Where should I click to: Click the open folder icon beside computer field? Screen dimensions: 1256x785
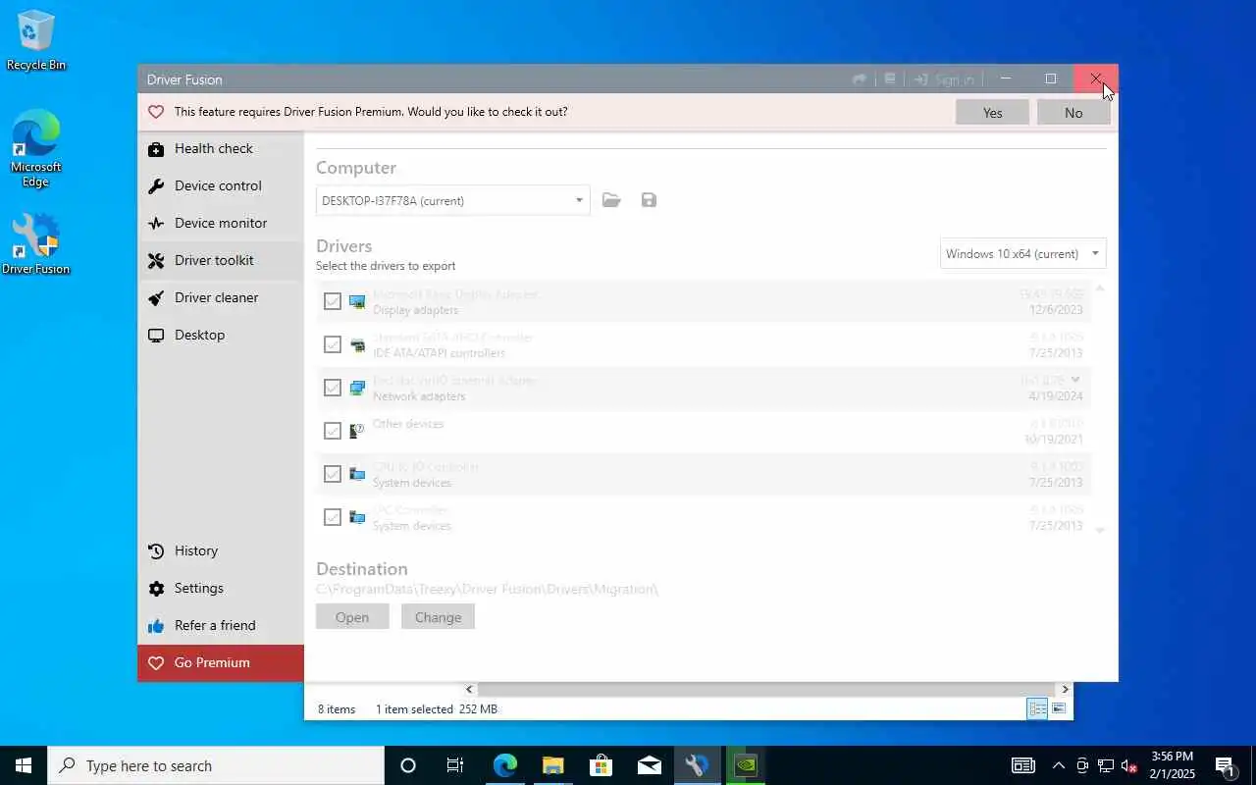pyautogui.click(x=611, y=200)
